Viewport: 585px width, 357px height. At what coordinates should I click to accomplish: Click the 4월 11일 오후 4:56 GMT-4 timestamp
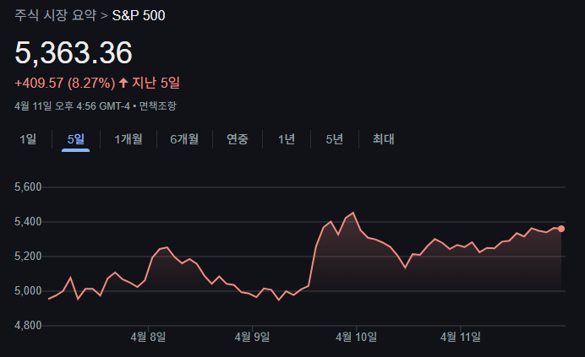(72, 106)
